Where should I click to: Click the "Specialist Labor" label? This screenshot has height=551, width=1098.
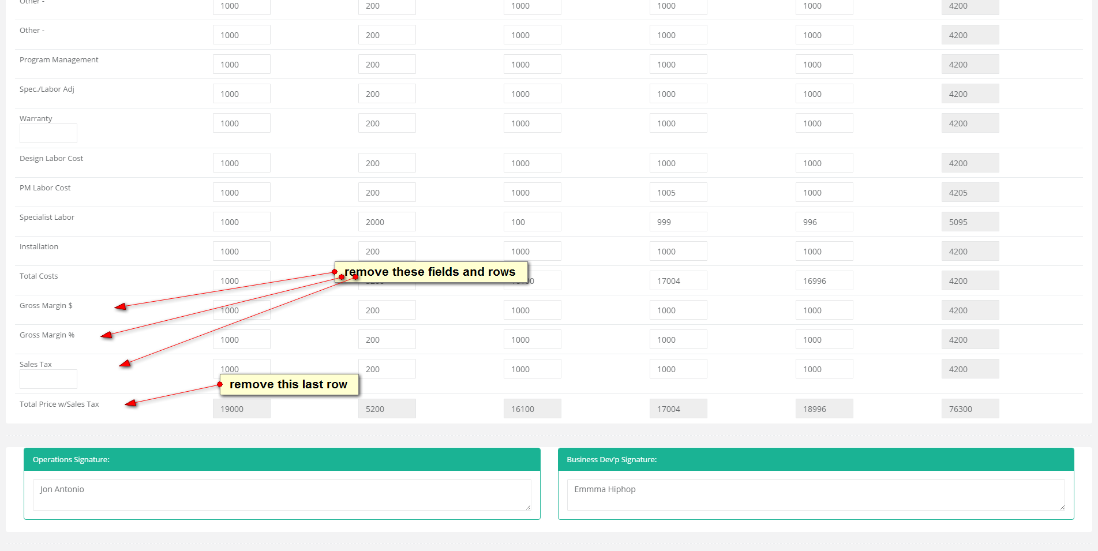(47, 217)
